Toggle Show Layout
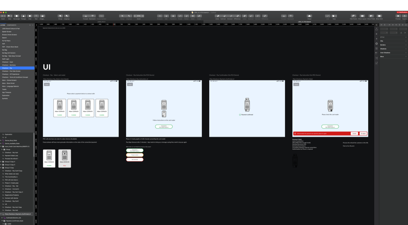 [362, 16]
